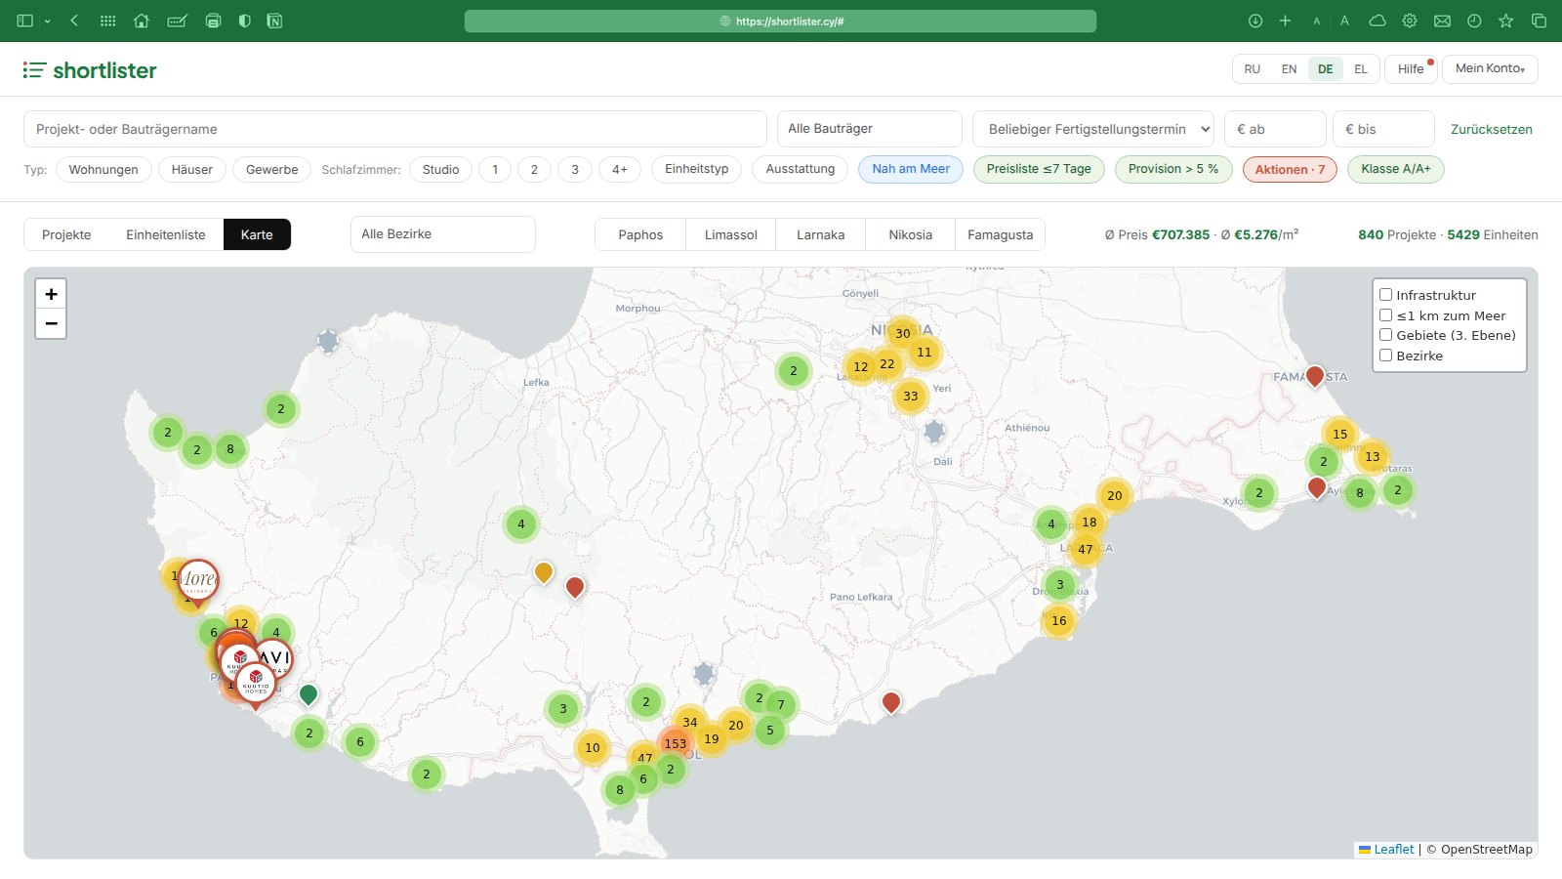Click the '€ ab' minimum price field
Screen dimensions: 1562x879
1275,129
